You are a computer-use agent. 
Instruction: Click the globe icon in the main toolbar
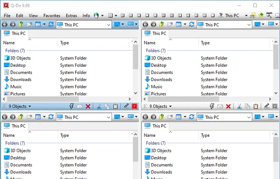pos(96,15)
